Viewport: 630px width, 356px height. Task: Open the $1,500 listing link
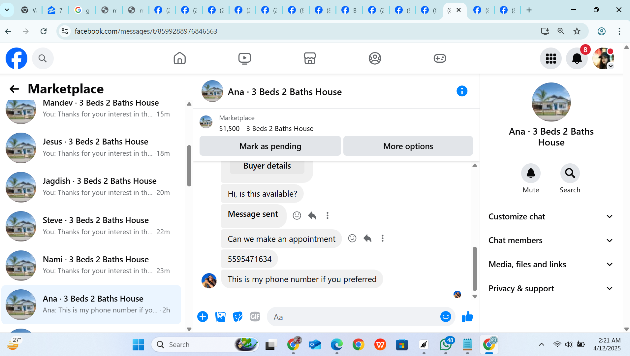(x=266, y=129)
